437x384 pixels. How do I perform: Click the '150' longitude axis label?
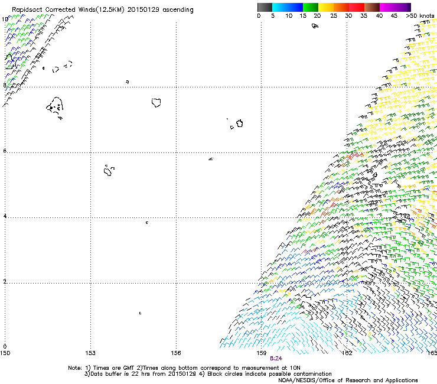tap(5, 353)
